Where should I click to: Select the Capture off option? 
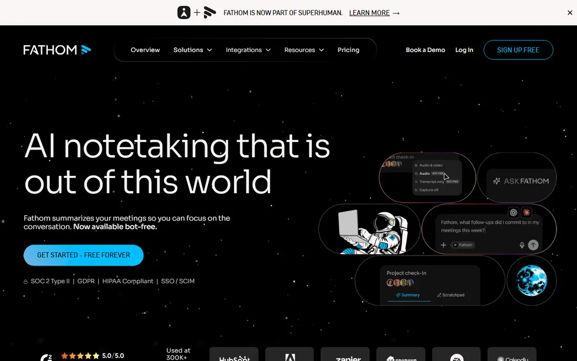click(x=427, y=190)
